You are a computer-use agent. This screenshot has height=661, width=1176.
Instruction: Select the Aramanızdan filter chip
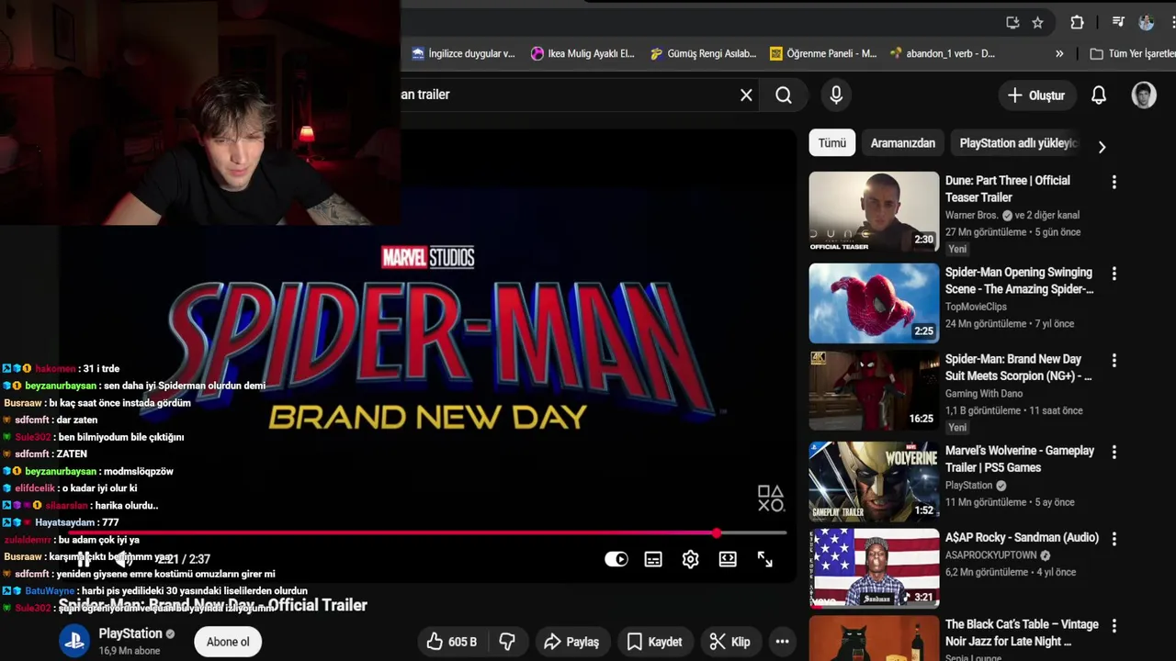pos(903,143)
